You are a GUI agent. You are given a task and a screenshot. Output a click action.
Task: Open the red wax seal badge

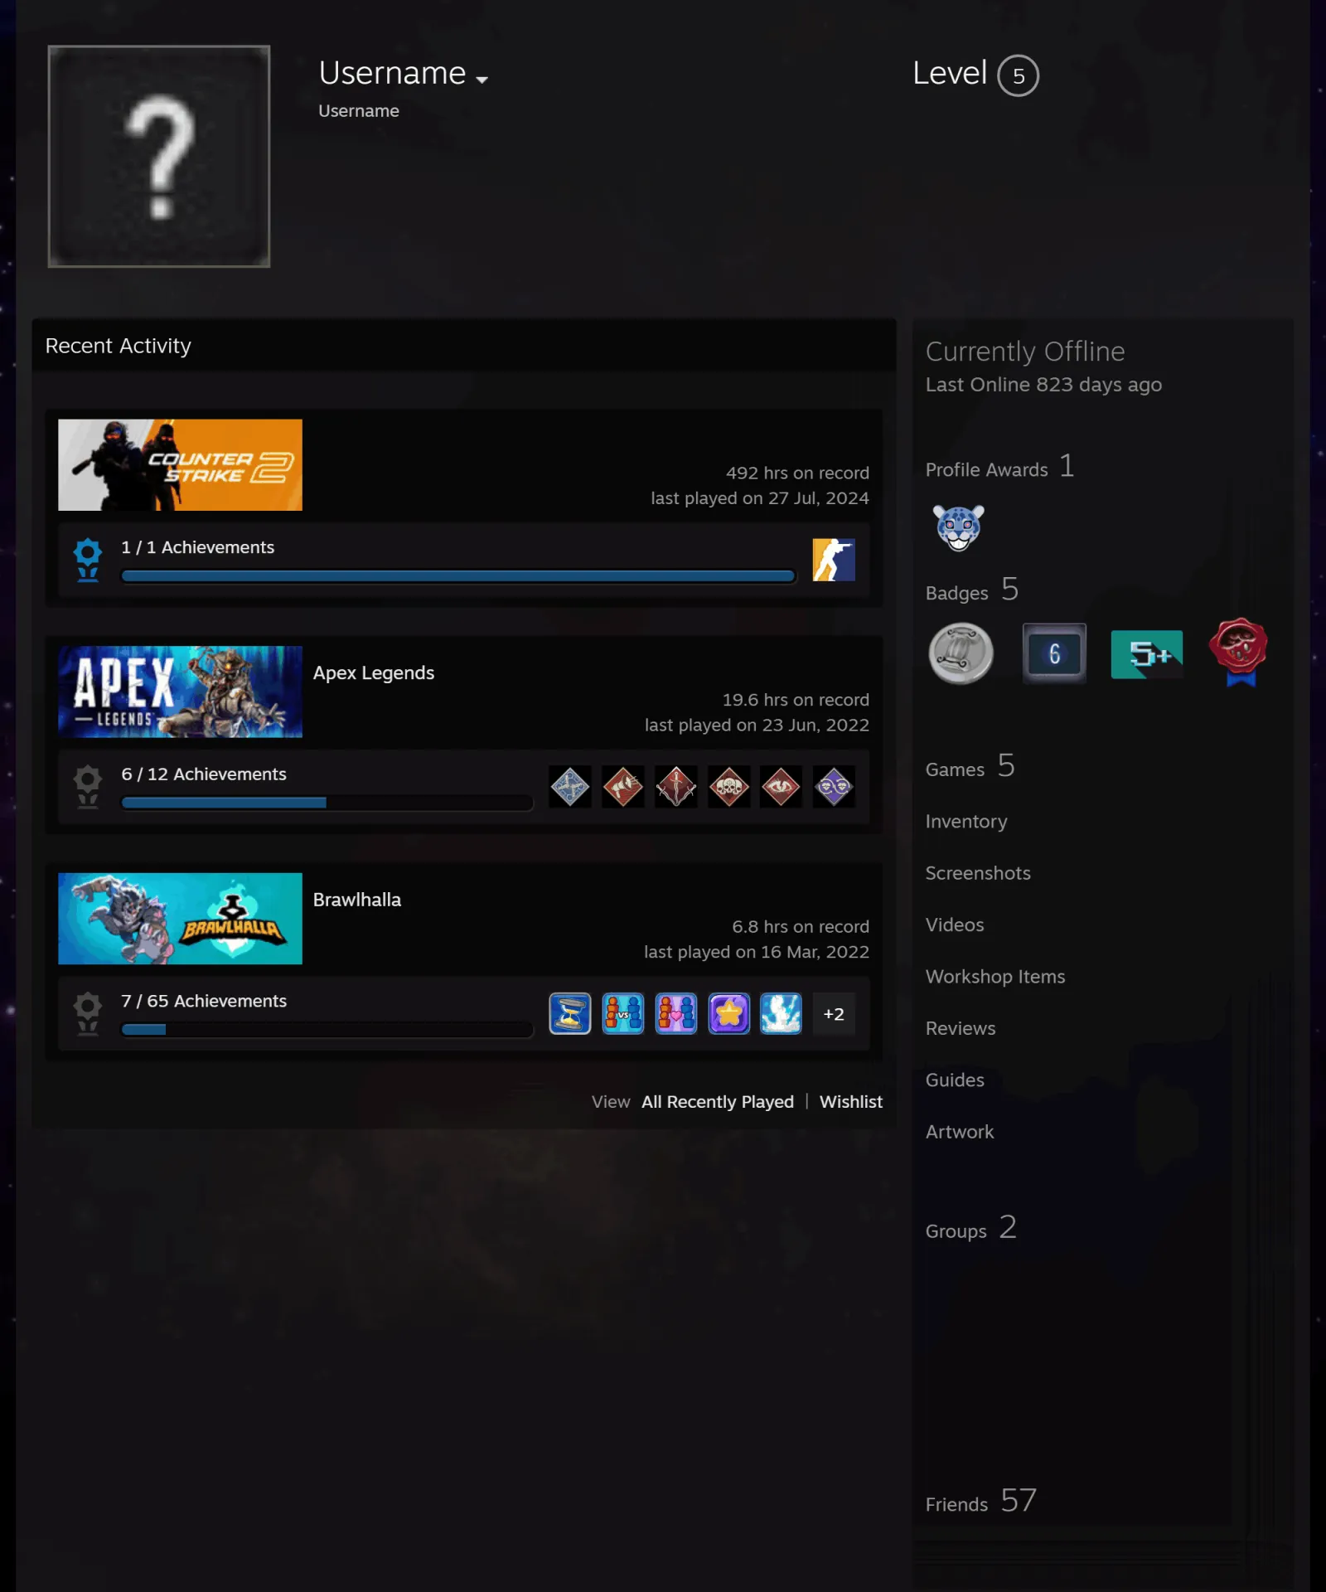[1238, 652]
